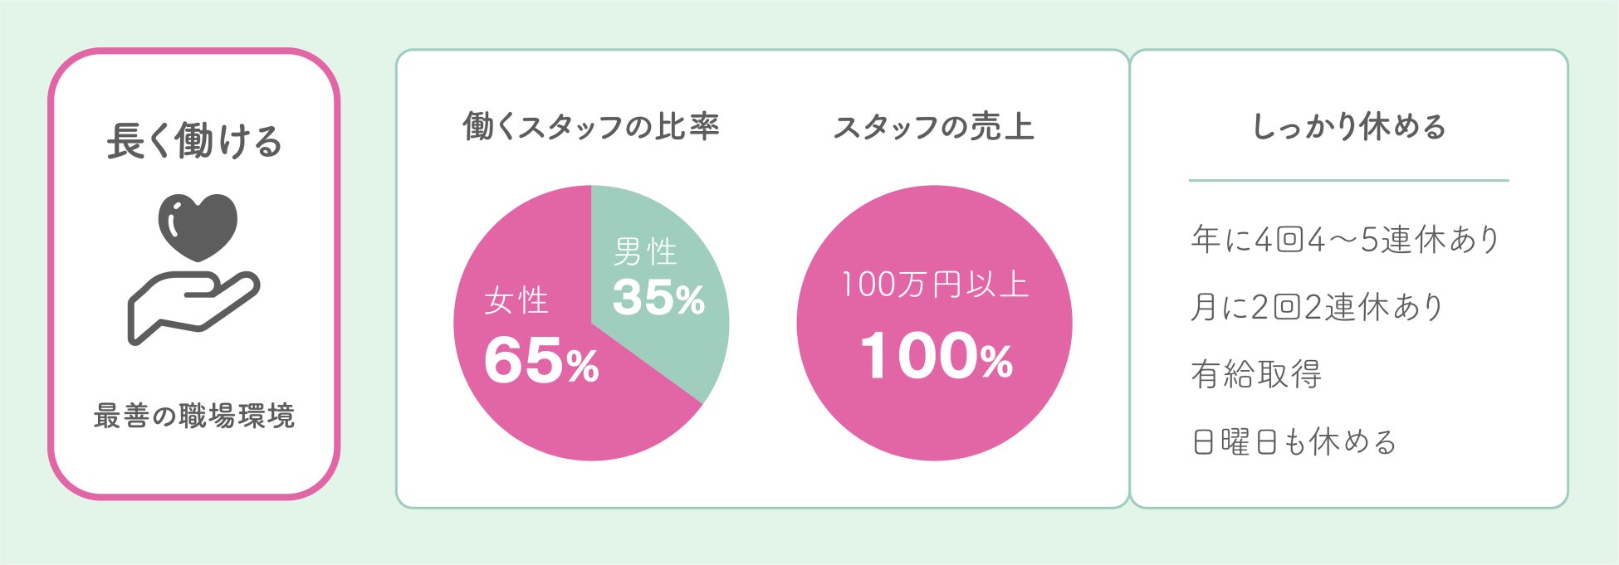Click the スタッフの売上 chart title
This screenshot has width=1619, height=565.
(934, 127)
